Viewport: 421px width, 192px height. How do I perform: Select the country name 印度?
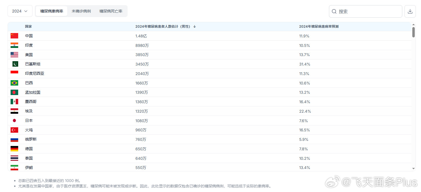pyautogui.click(x=29, y=45)
